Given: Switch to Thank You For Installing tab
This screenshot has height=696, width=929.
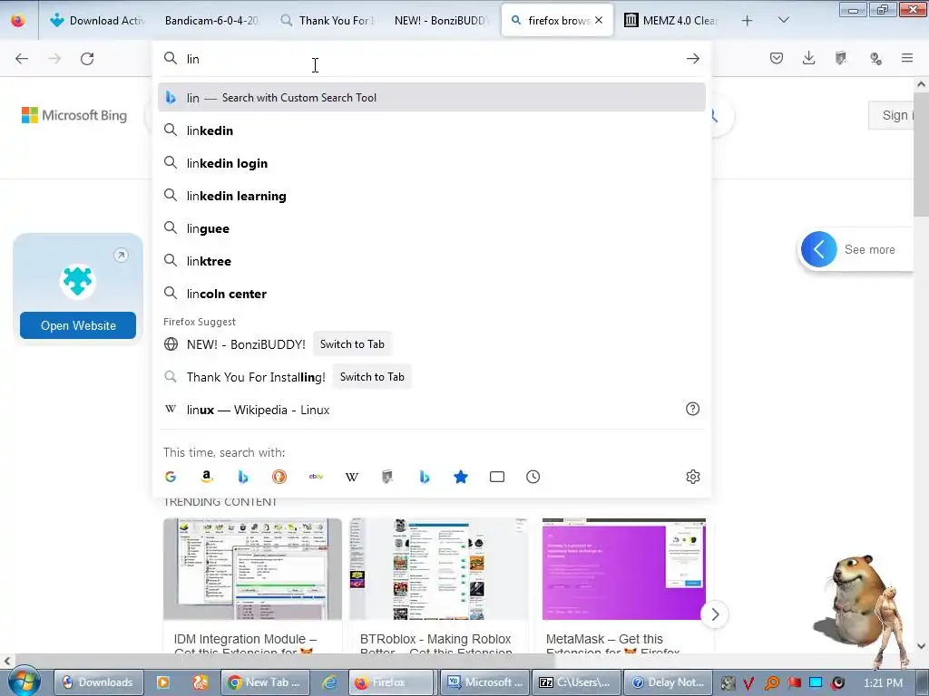Looking at the screenshot, I should pos(327,20).
